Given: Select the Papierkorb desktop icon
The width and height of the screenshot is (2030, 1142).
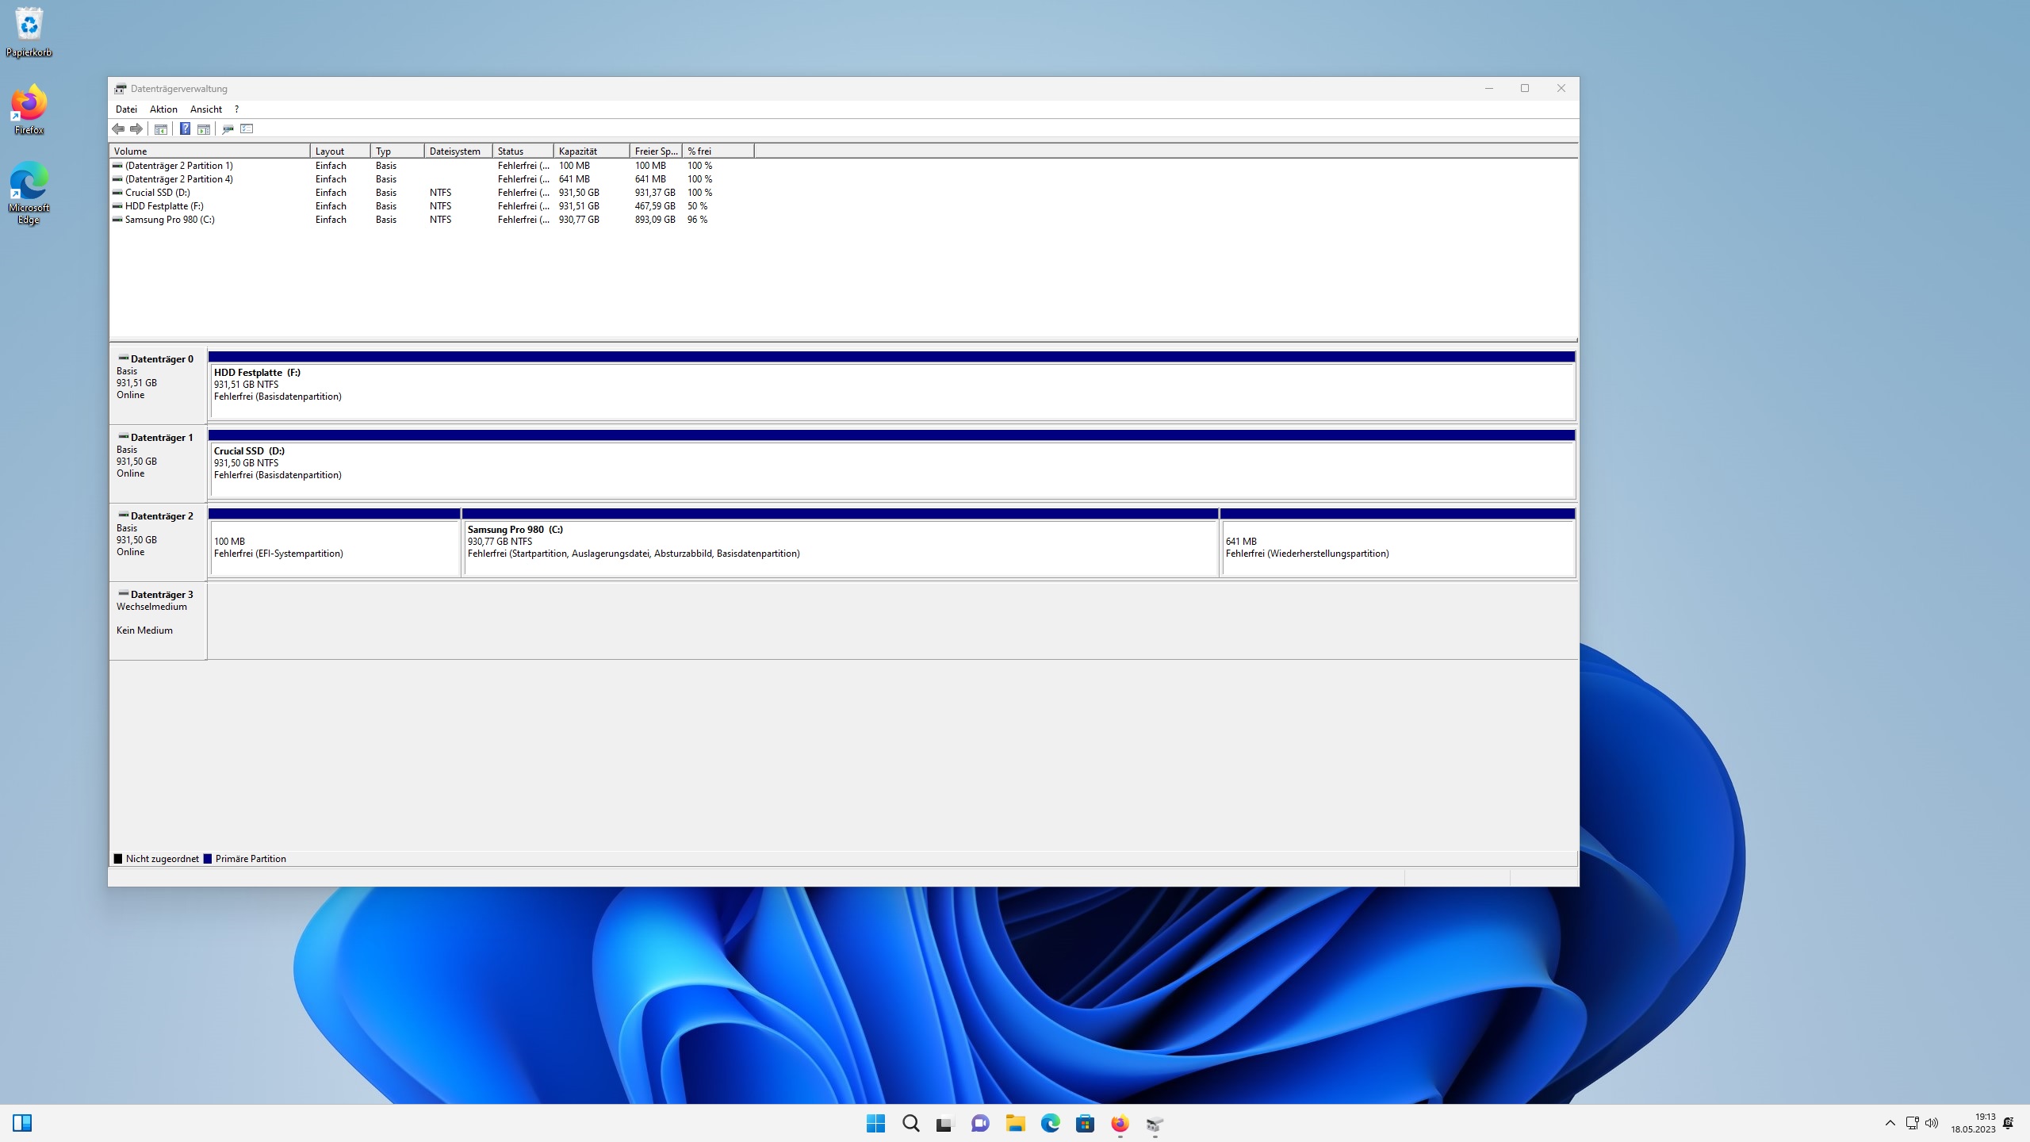Looking at the screenshot, I should click(x=29, y=33).
